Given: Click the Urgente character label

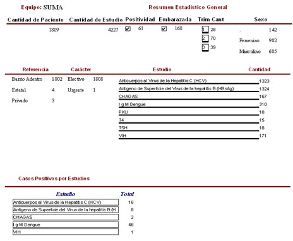Looking at the screenshot, I should (76, 90).
